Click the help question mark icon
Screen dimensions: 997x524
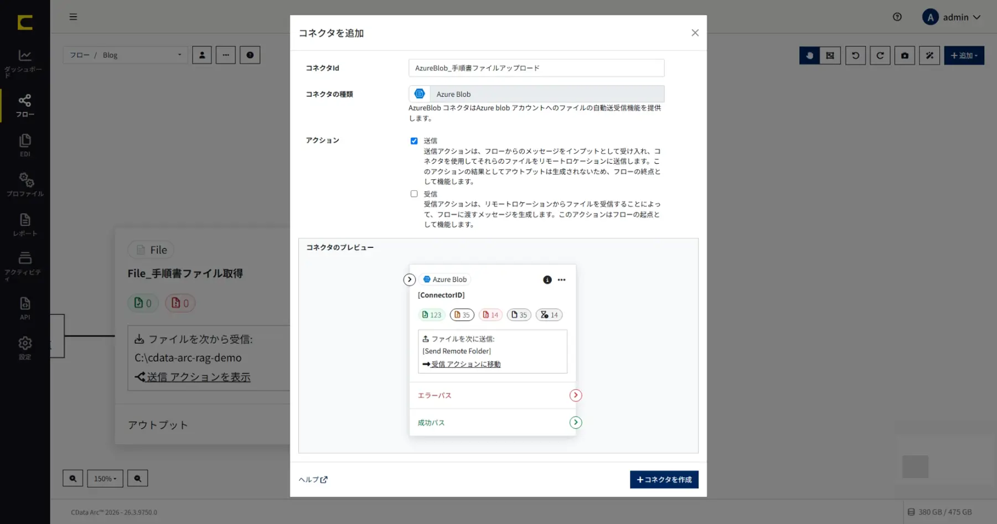point(897,17)
